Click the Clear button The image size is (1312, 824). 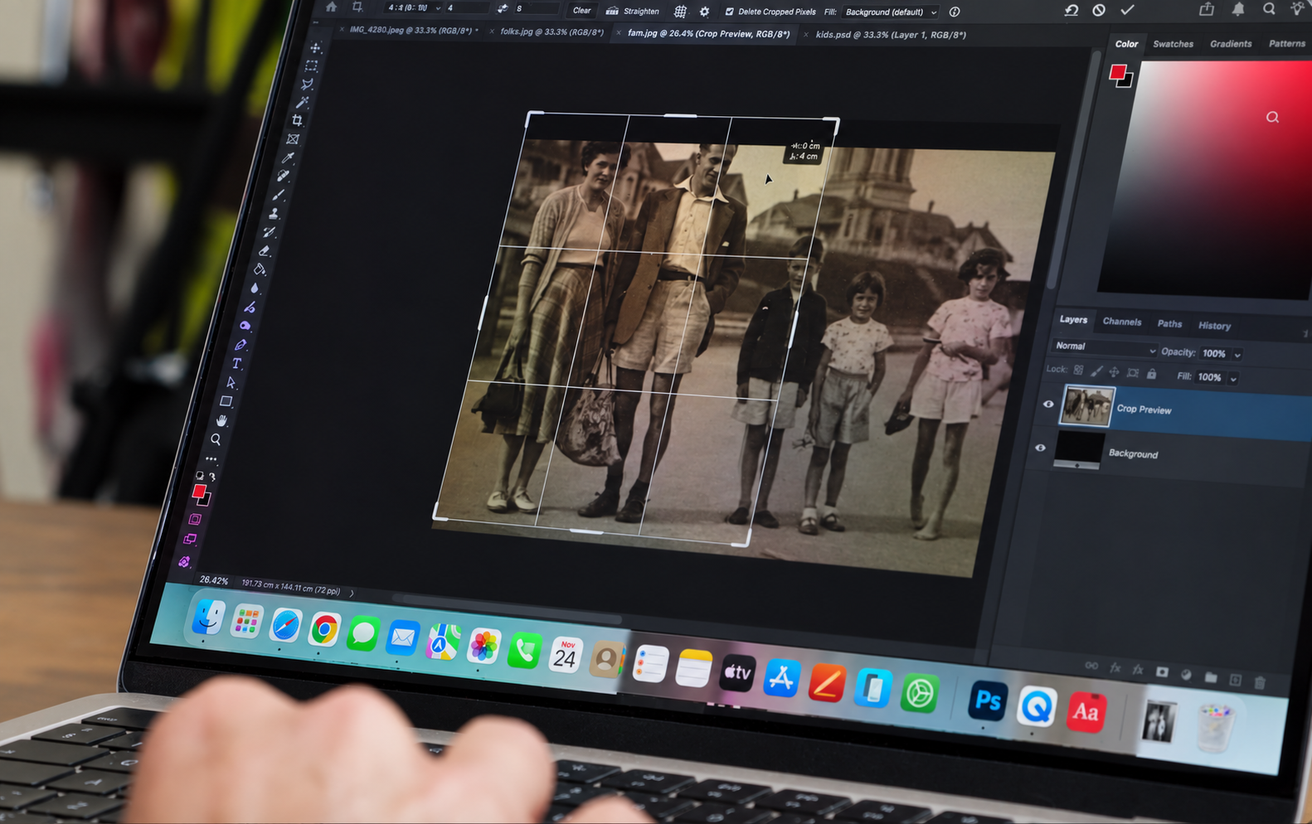point(581,11)
